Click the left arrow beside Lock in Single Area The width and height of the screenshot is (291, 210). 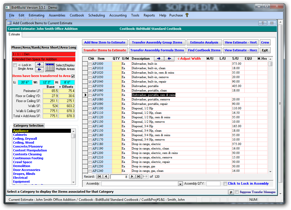coord(39,69)
